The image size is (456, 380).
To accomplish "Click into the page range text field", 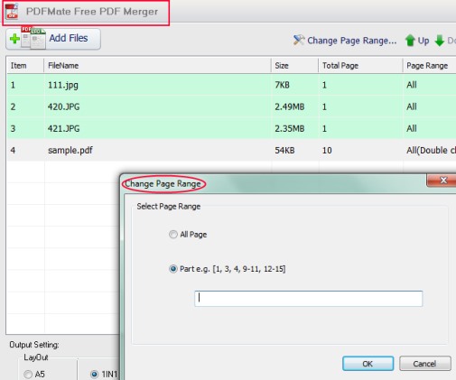I will tap(308, 299).
